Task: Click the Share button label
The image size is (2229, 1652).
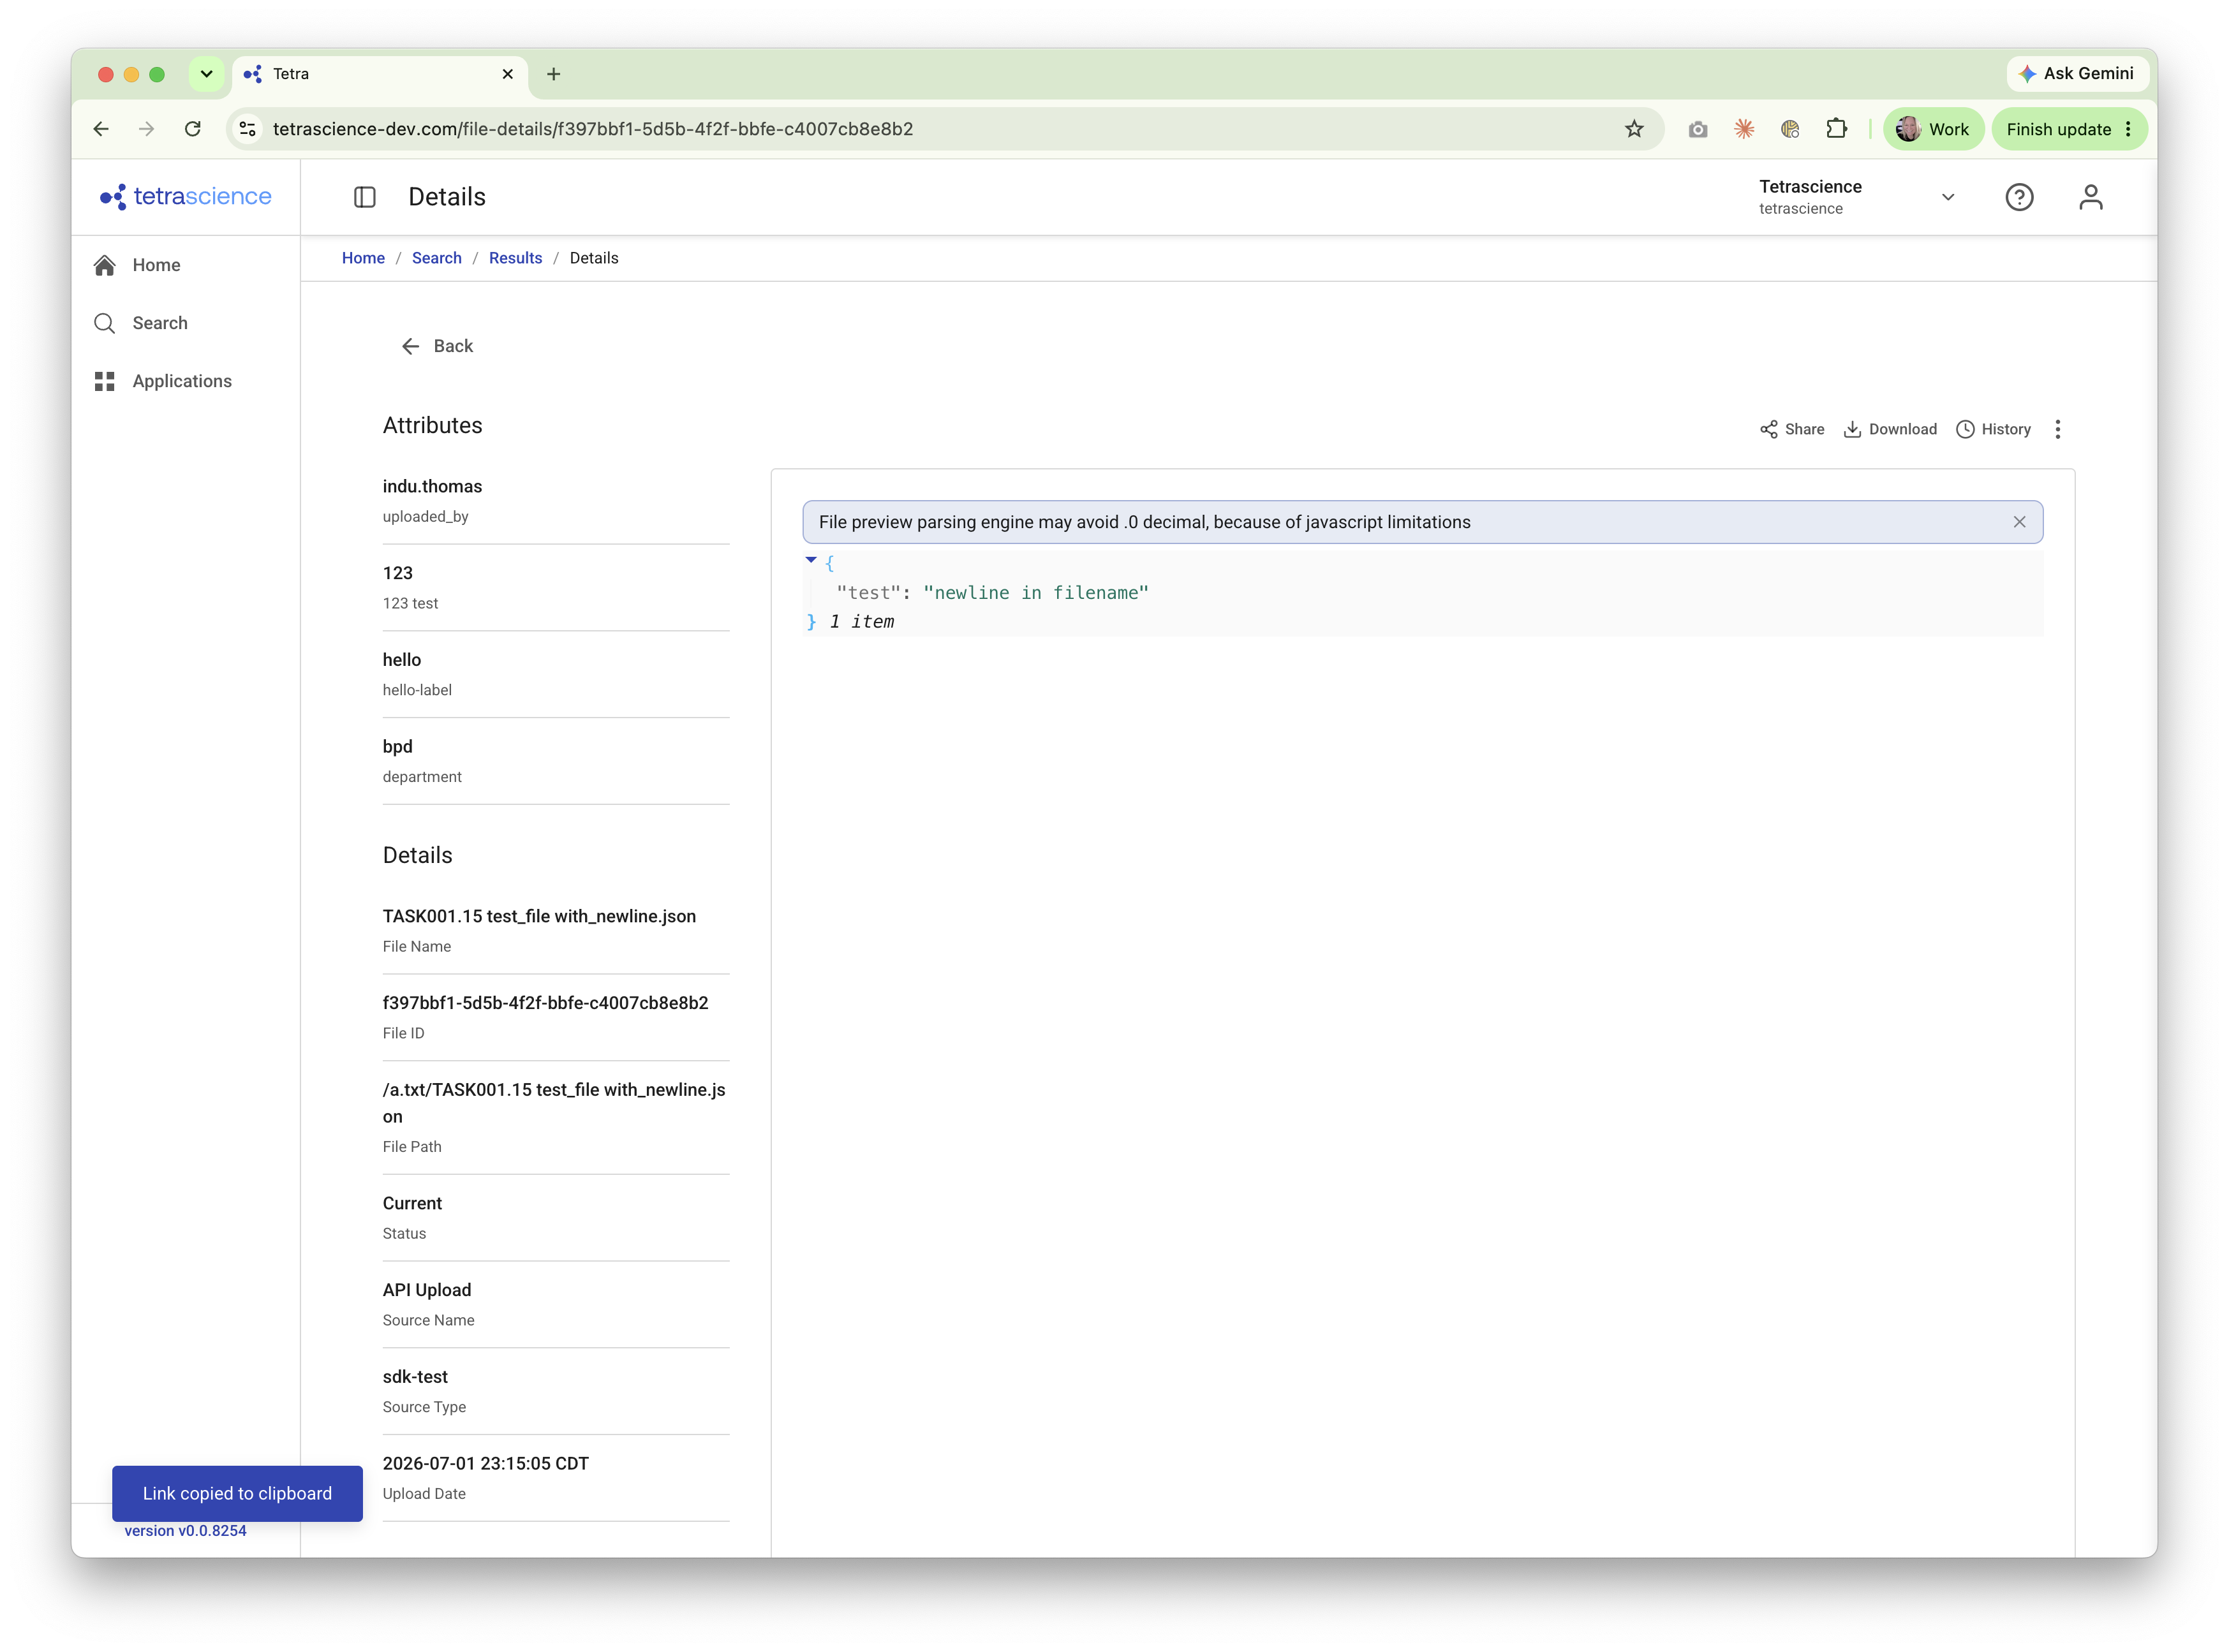Action: (1805, 429)
